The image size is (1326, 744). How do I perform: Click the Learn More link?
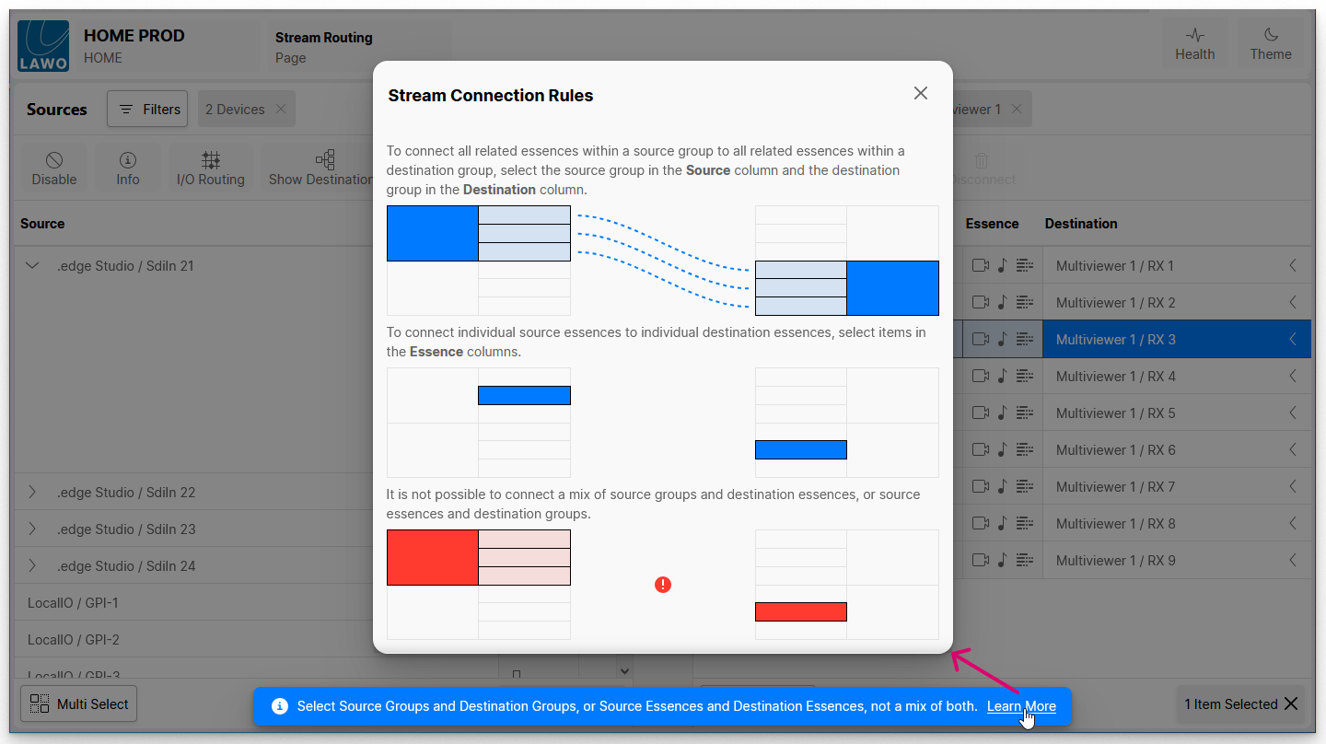click(1021, 706)
